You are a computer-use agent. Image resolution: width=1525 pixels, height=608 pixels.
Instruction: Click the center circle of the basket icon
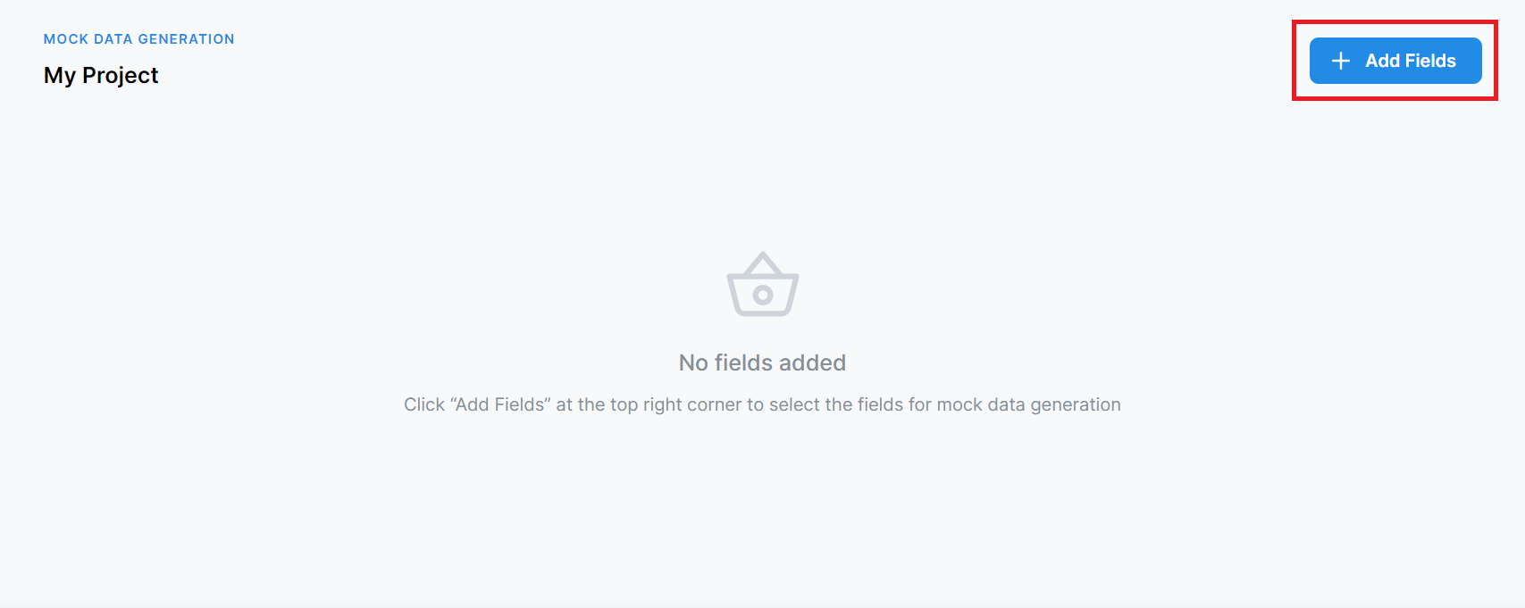click(x=762, y=295)
